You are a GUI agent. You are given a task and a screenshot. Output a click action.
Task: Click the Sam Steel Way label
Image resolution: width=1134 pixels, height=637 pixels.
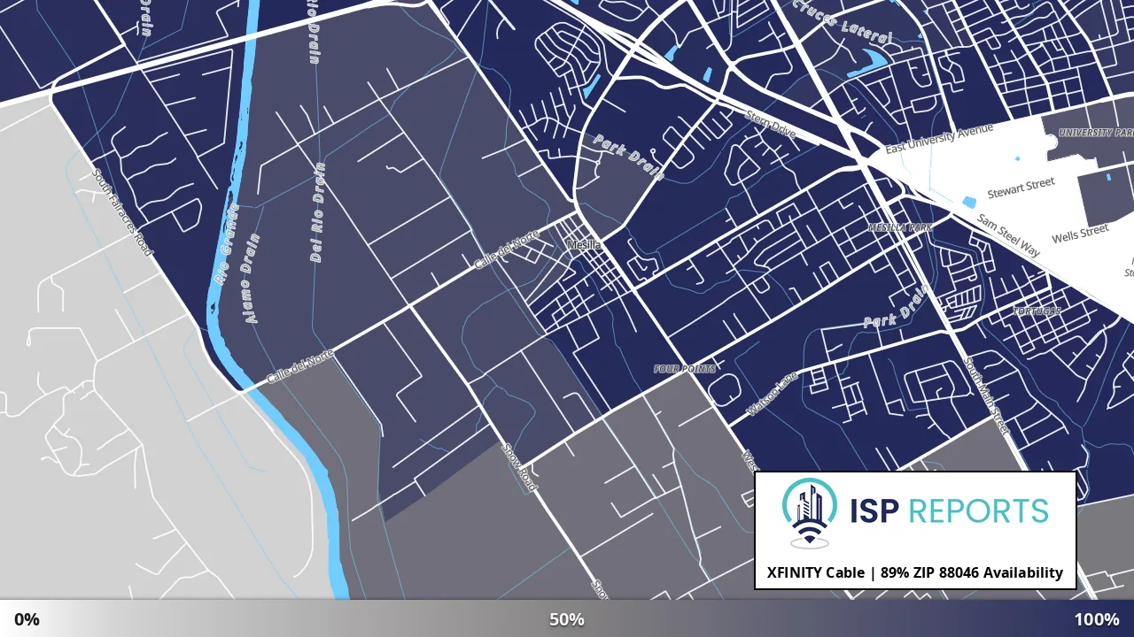[1009, 234]
